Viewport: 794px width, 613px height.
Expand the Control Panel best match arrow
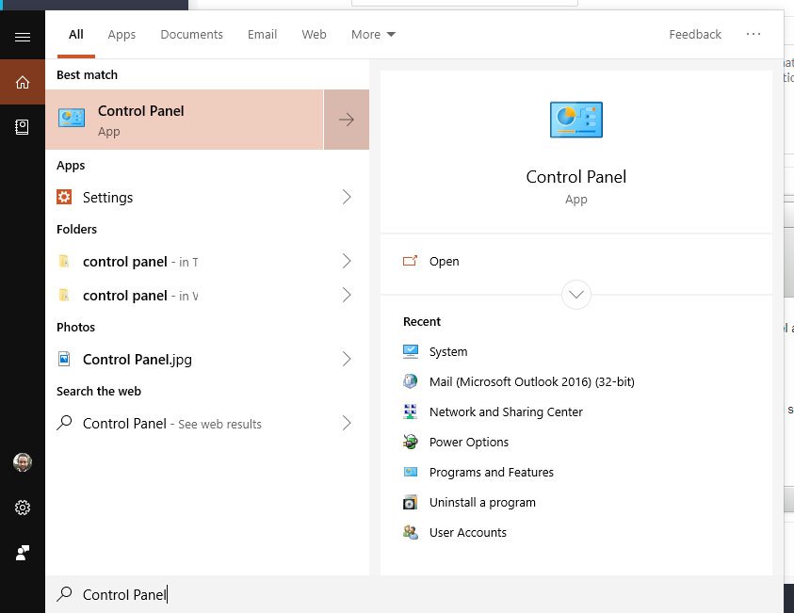coord(347,120)
